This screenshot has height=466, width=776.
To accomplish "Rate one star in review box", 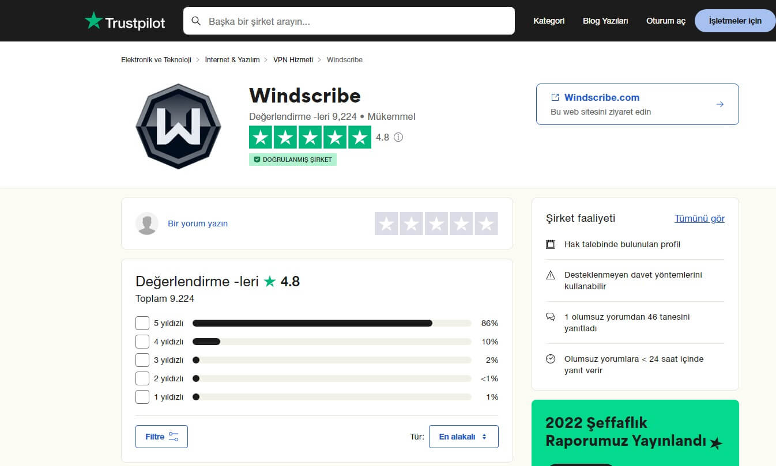I will tap(386, 223).
